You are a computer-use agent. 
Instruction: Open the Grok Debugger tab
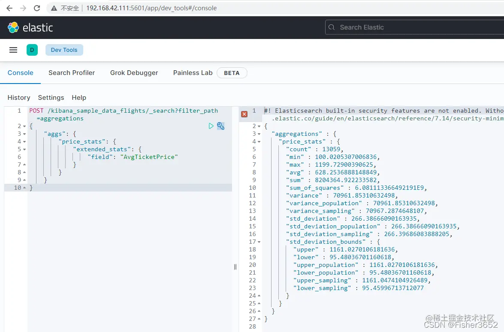(134, 73)
